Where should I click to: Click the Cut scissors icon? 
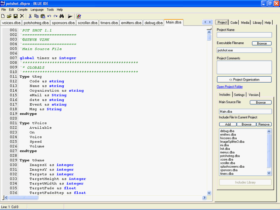click(30, 16)
